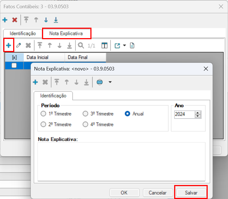Click the www globe icon in dialog toolbar
The width and height of the screenshot is (228, 199).
(100, 82)
